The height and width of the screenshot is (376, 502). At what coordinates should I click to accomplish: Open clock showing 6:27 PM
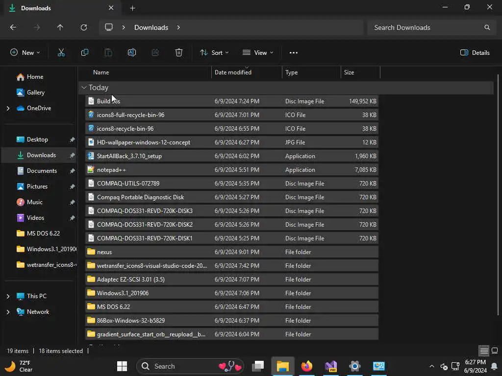coord(476,366)
